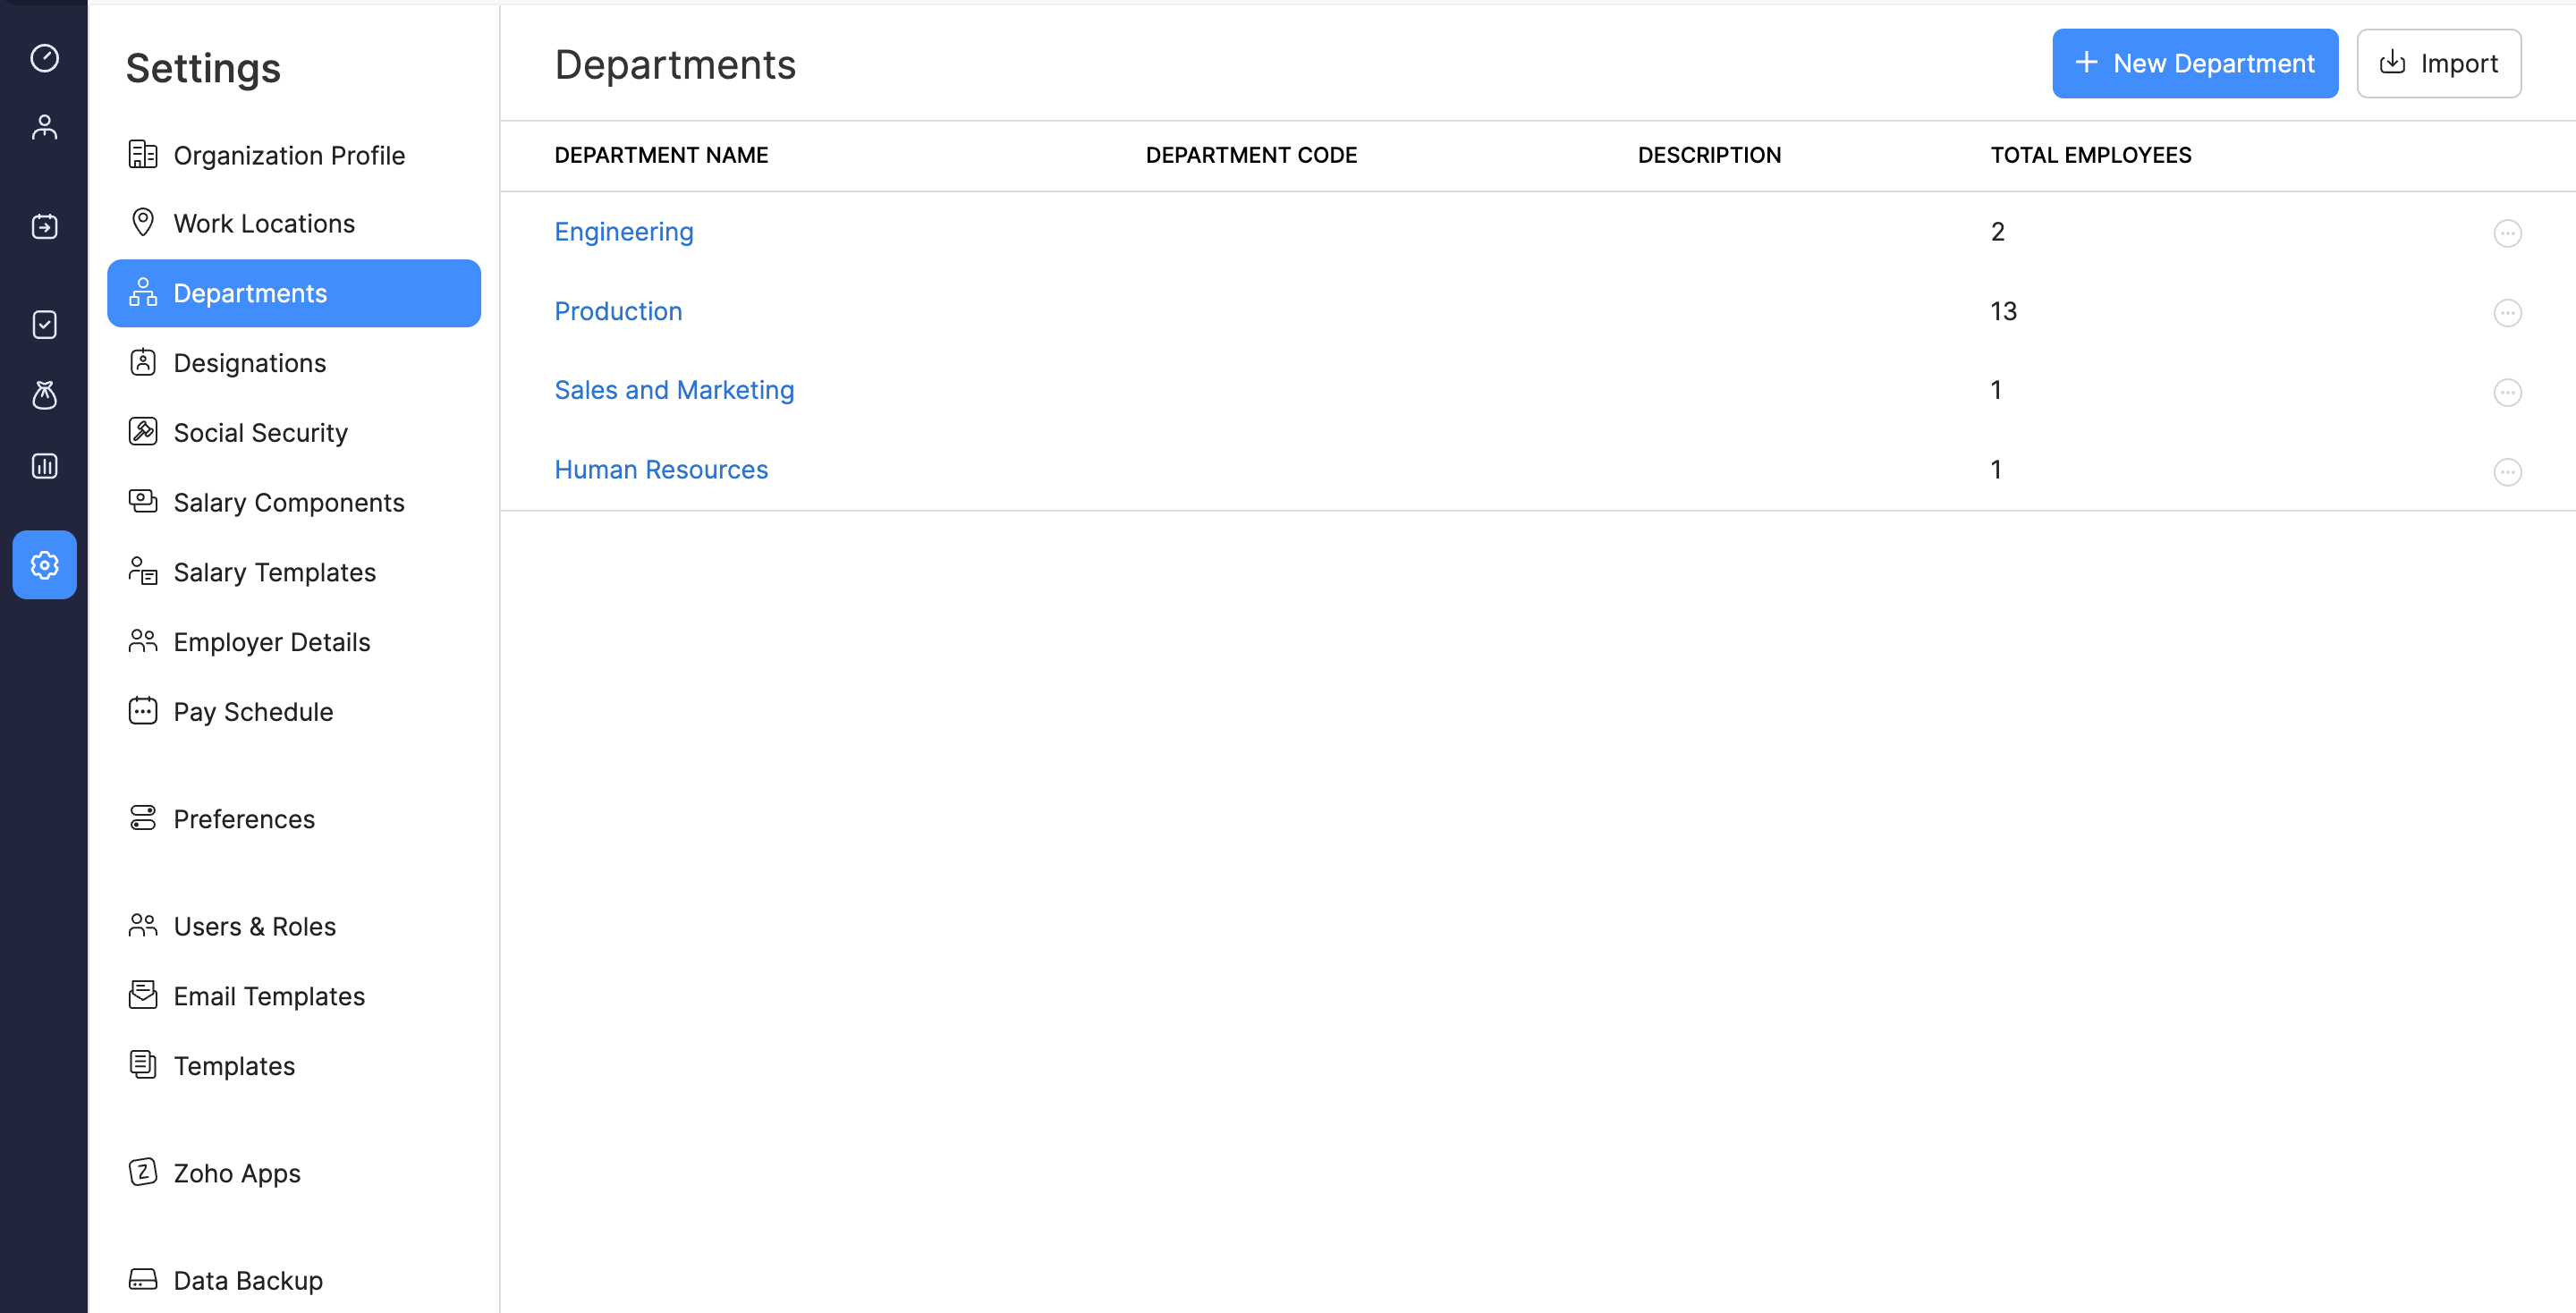Click the Import button
2576x1313 pixels.
pos(2438,63)
